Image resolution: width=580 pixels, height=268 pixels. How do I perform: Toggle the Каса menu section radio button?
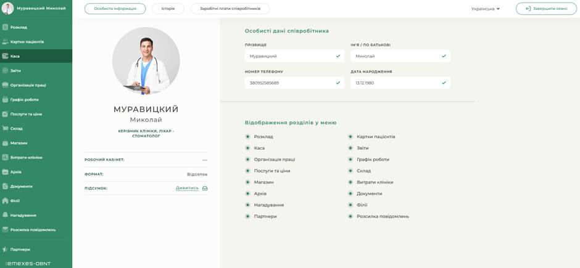(x=247, y=148)
